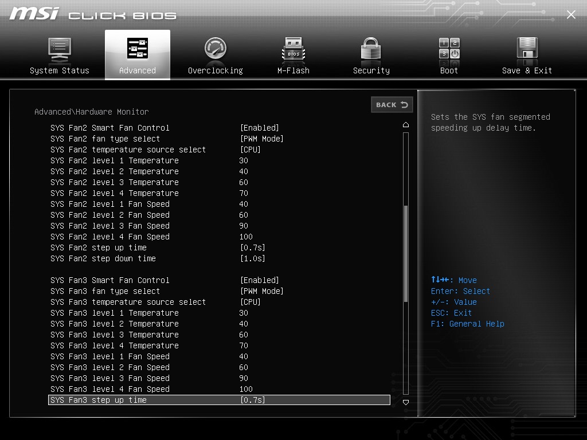Open SYS Fan2 temperature source [CPU] option

tap(250, 150)
